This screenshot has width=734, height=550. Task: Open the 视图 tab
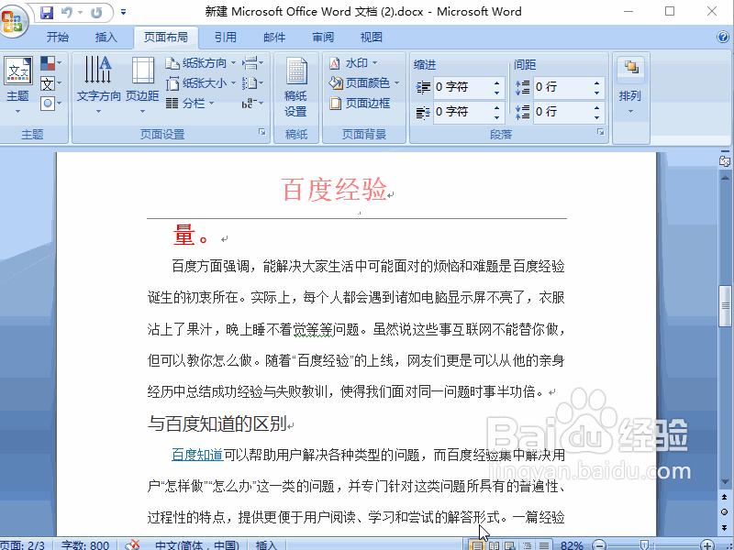click(372, 37)
